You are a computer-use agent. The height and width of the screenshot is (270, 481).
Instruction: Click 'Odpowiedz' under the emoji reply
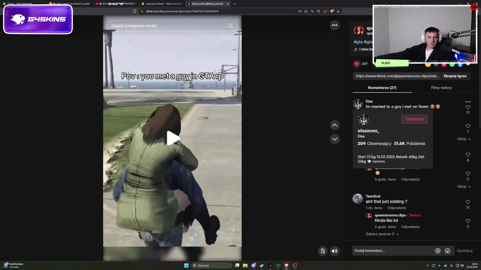tap(410, 179)
